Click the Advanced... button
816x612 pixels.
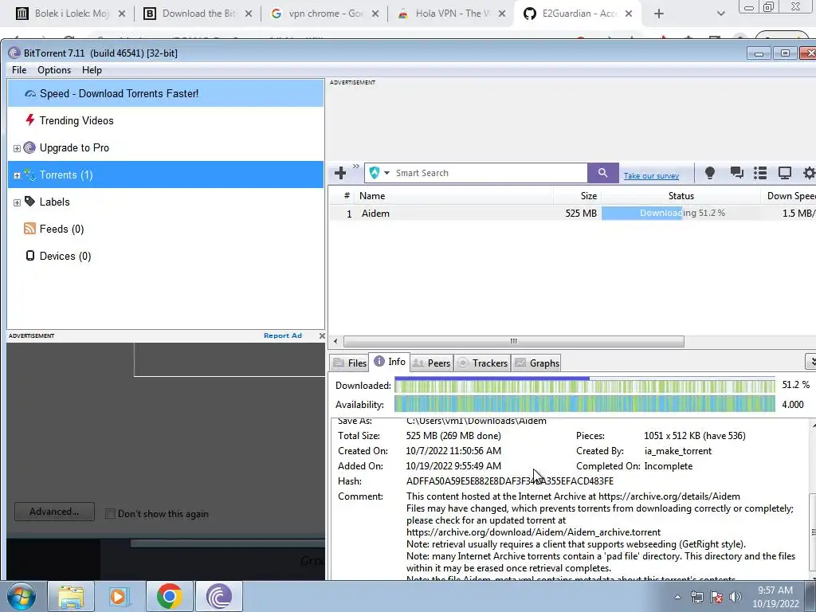[55, 512]
